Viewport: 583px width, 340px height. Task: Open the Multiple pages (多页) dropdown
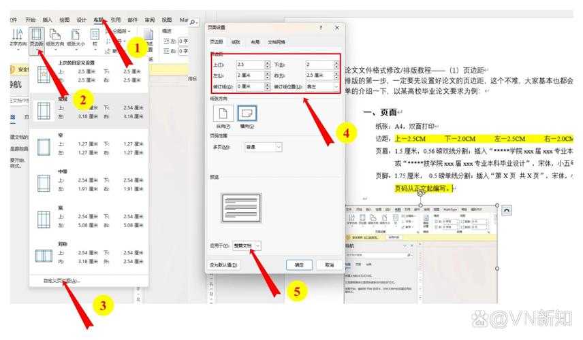[263, 147]
